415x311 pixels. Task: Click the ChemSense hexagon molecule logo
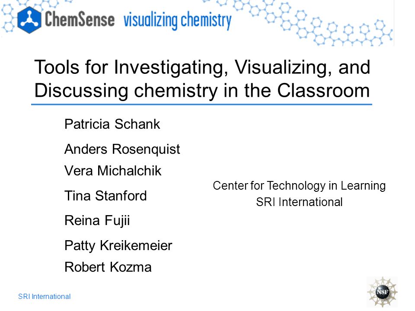pos(29,20)
